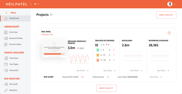
Task: Open the project settings gear icon
Action: point(169,33)
